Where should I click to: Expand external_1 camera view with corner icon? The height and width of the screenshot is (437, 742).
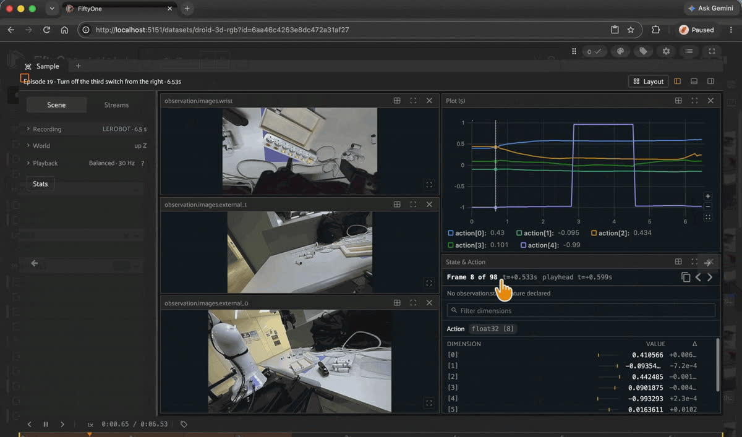pos(429,282)
